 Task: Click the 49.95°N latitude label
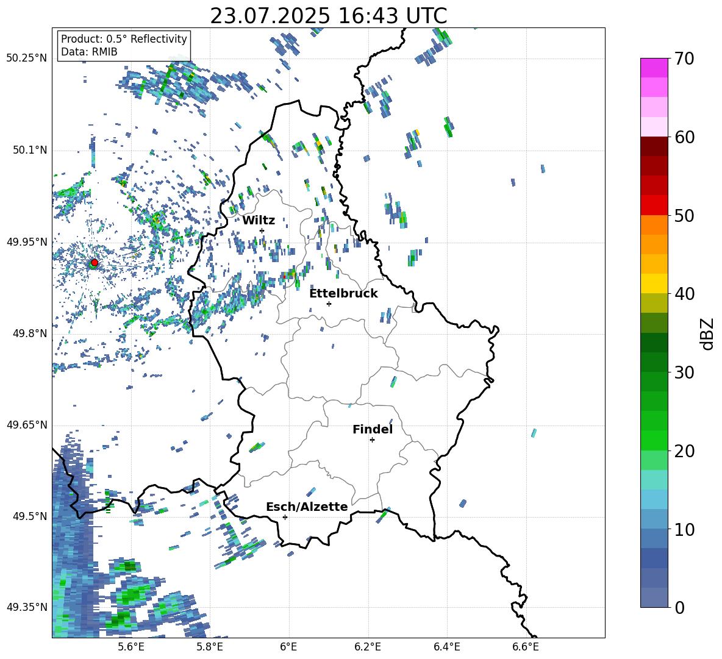pos(27,242)
